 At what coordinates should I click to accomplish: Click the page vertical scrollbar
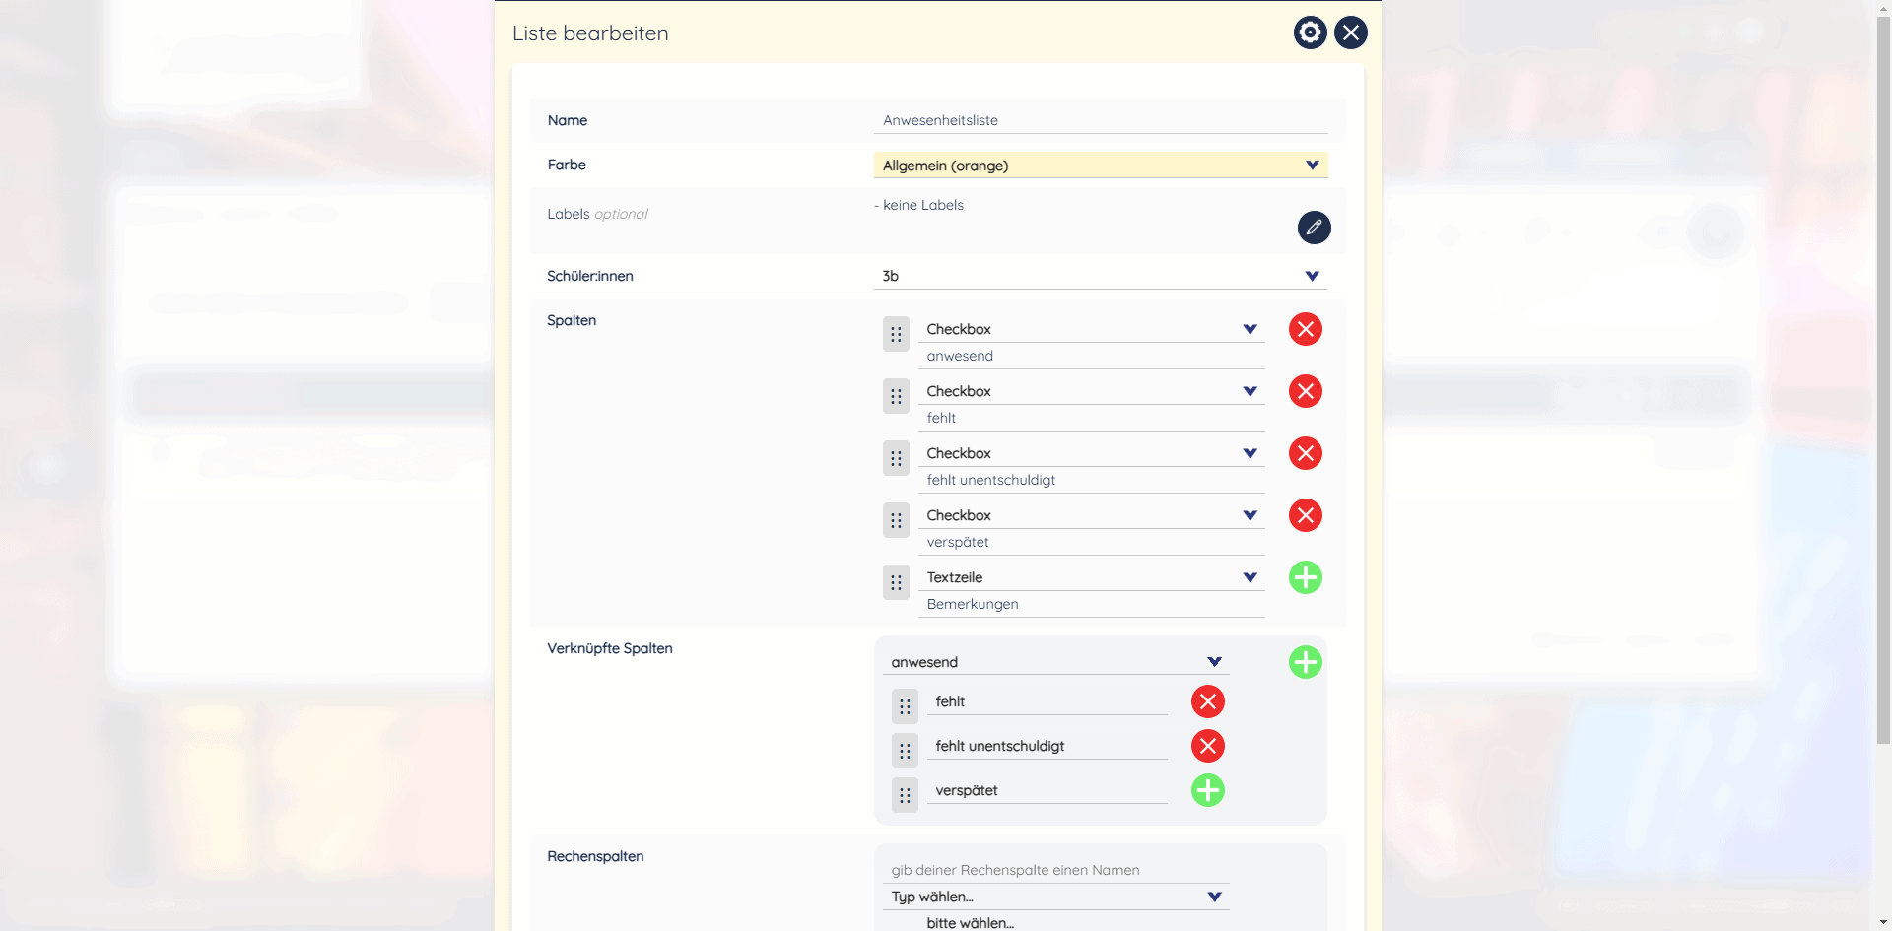click(1883, 394)
